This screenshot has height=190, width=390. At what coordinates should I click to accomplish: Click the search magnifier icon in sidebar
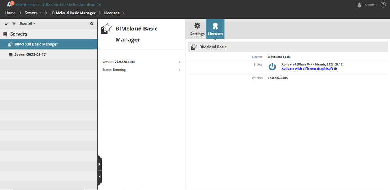coord(92,24)
